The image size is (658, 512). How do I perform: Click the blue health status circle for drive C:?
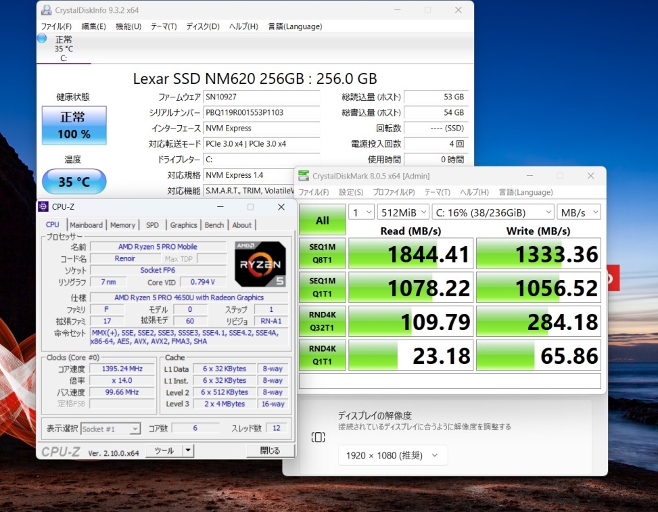click(x=42, y=39)
